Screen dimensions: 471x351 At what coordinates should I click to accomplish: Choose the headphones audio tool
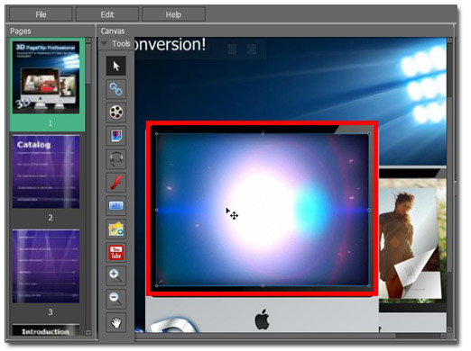pos(115,159)
